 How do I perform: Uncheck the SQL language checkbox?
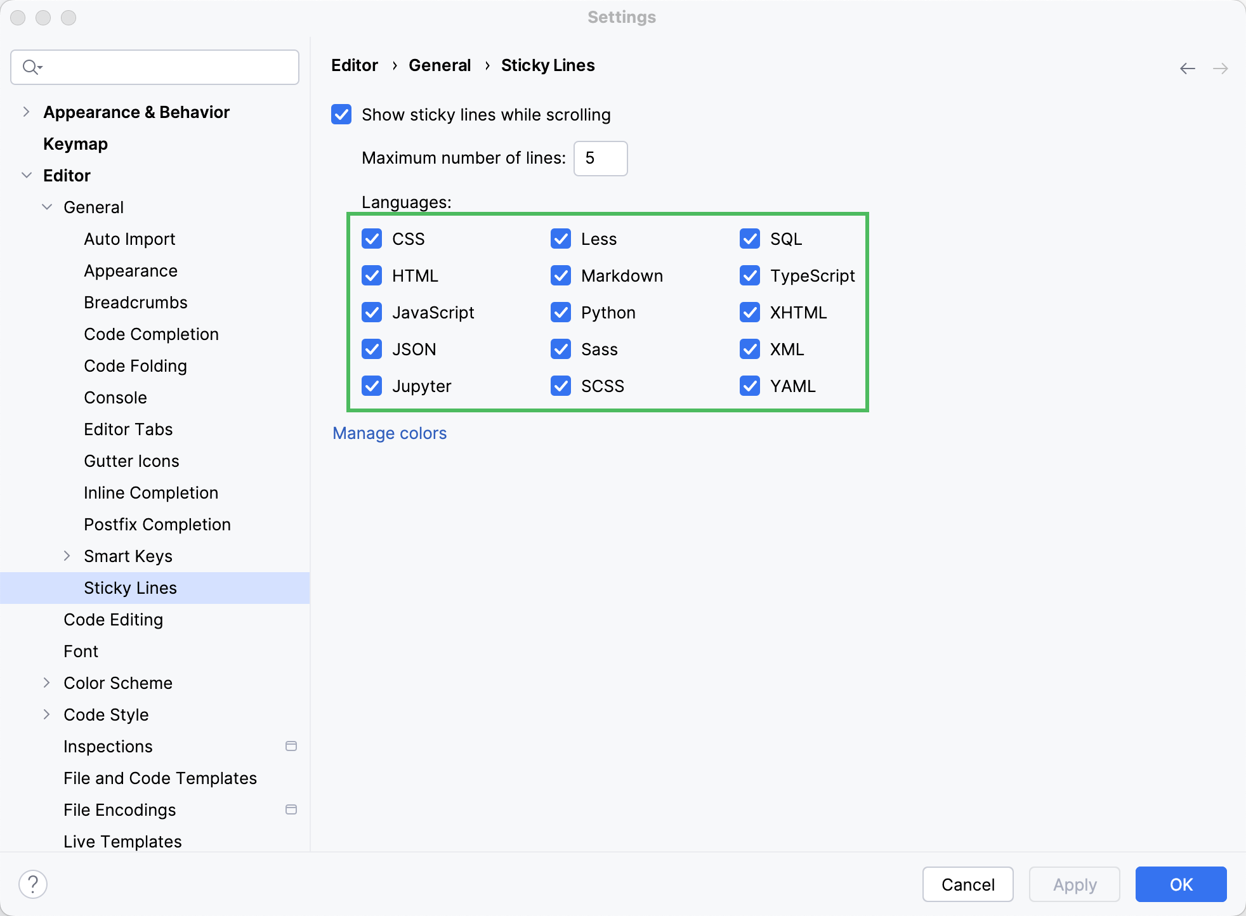(750, 239)
